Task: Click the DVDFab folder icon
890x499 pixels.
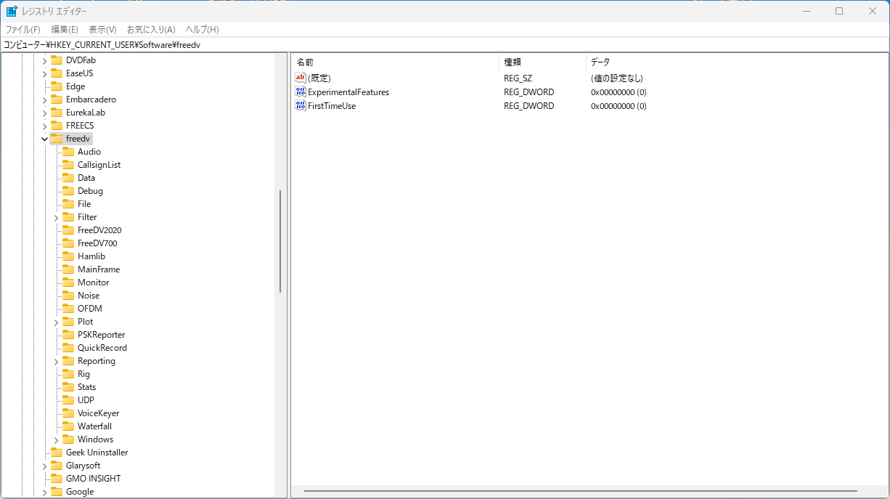Action: pos(57,60)
